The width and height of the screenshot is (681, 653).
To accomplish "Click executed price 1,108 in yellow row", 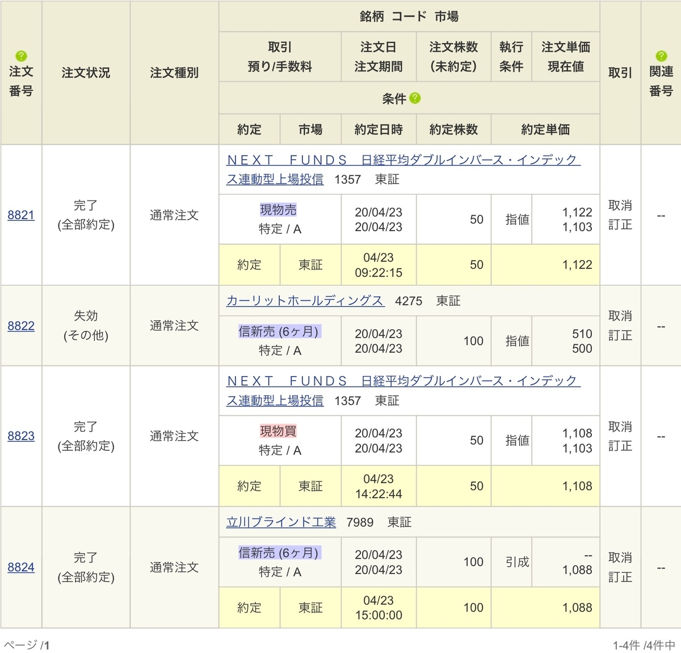I will (x=577, y=486).
